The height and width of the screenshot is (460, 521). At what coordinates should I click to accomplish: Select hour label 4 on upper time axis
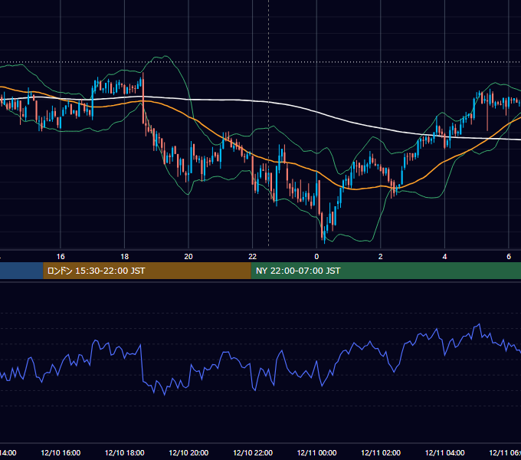coord(444,257)
